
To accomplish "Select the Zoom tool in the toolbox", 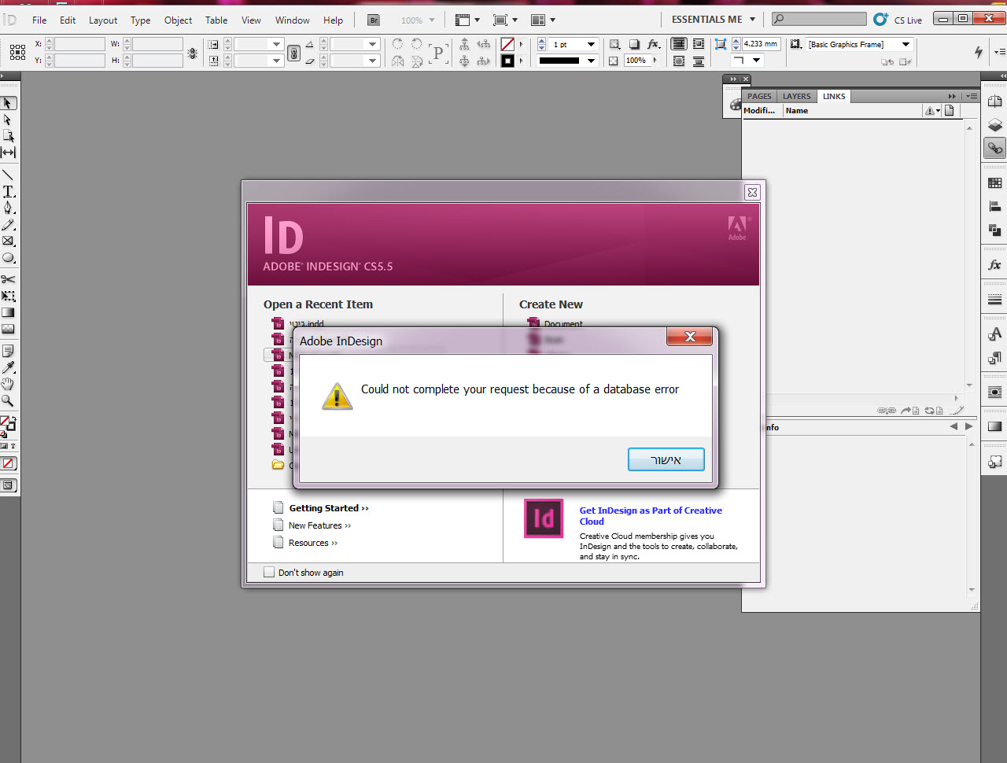I will click(x=8, y=400).
